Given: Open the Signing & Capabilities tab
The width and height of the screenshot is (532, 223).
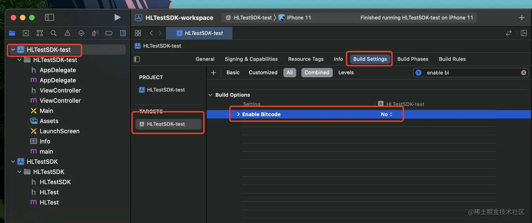Looking at the screenshot, I should click(251, 59).
